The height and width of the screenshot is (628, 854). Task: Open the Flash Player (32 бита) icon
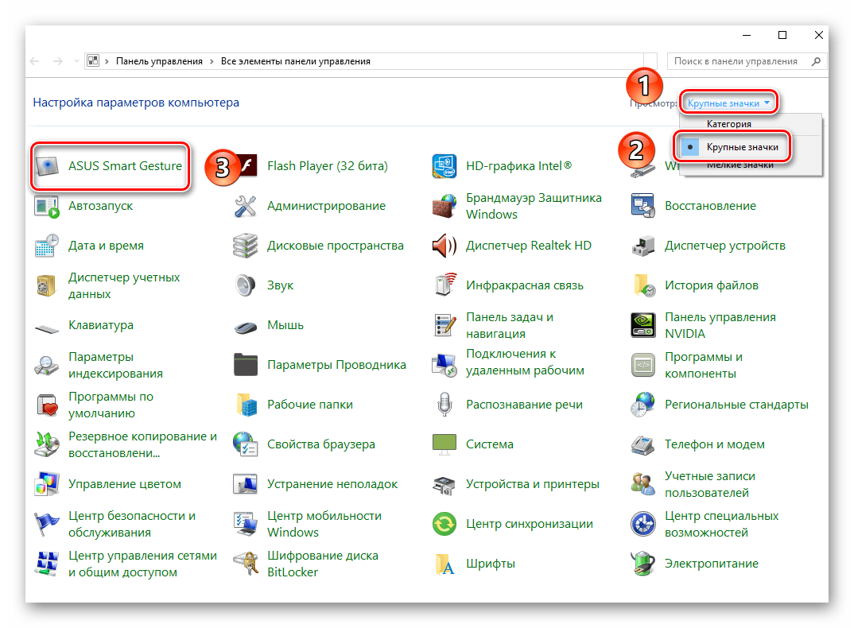click(x=246, y=166)
